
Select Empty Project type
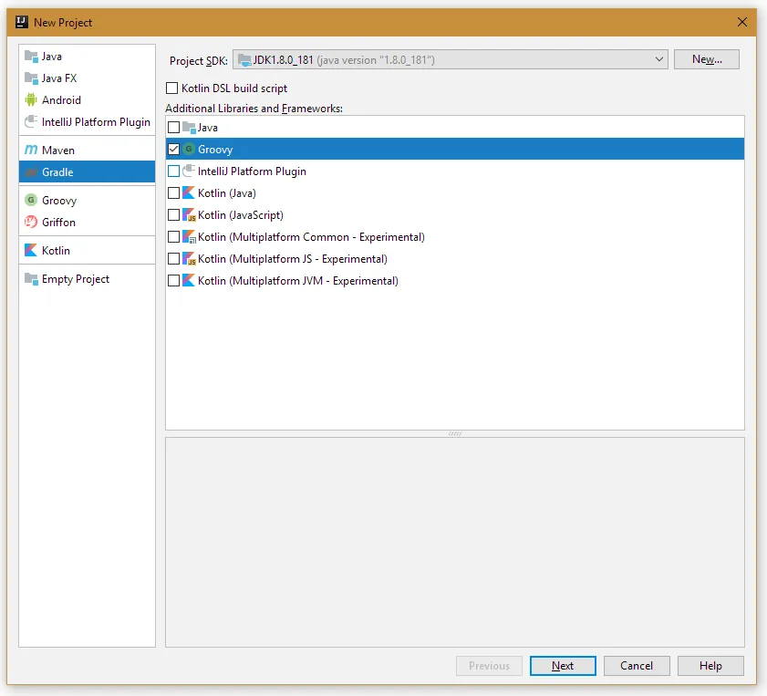tap(87, 279)
